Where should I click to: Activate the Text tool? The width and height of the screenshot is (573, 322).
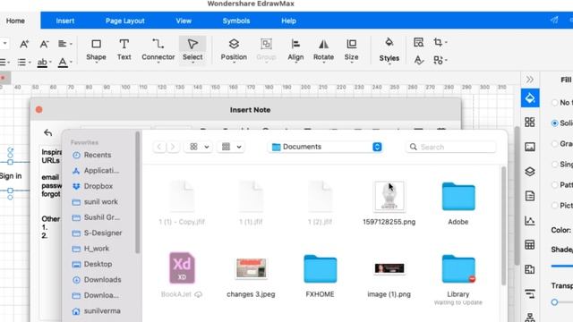(x=124, y=50)
